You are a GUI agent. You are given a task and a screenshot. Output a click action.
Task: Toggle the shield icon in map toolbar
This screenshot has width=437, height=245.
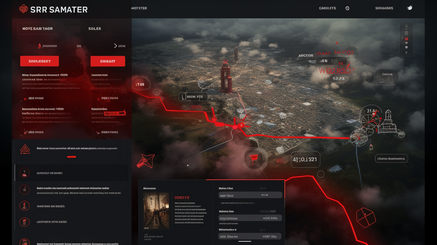point(406,47)
